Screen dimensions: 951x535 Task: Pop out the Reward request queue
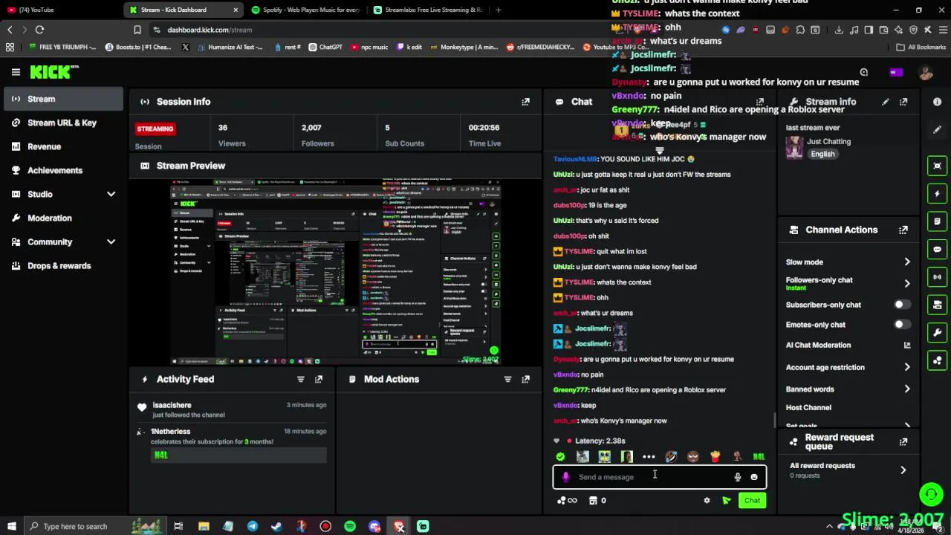(903, 441)
